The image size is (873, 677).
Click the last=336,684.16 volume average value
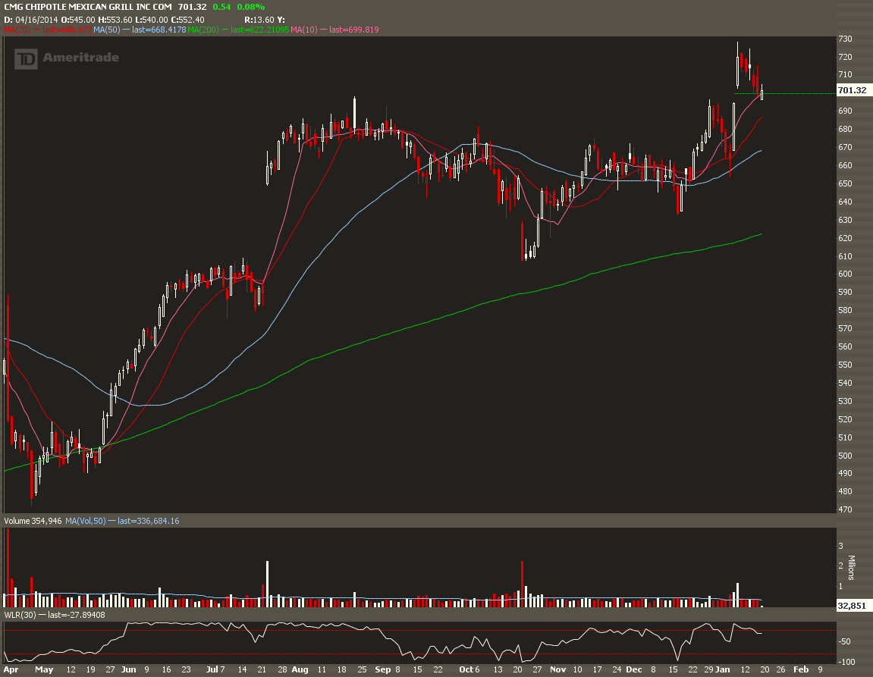coord(148,522)
